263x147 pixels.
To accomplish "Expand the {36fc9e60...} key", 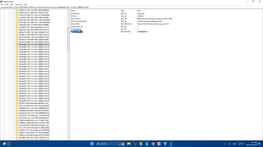I will (x=15, y=25).
